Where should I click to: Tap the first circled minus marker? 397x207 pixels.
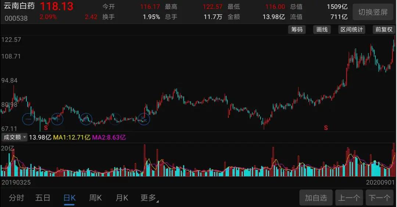[28, 119]
